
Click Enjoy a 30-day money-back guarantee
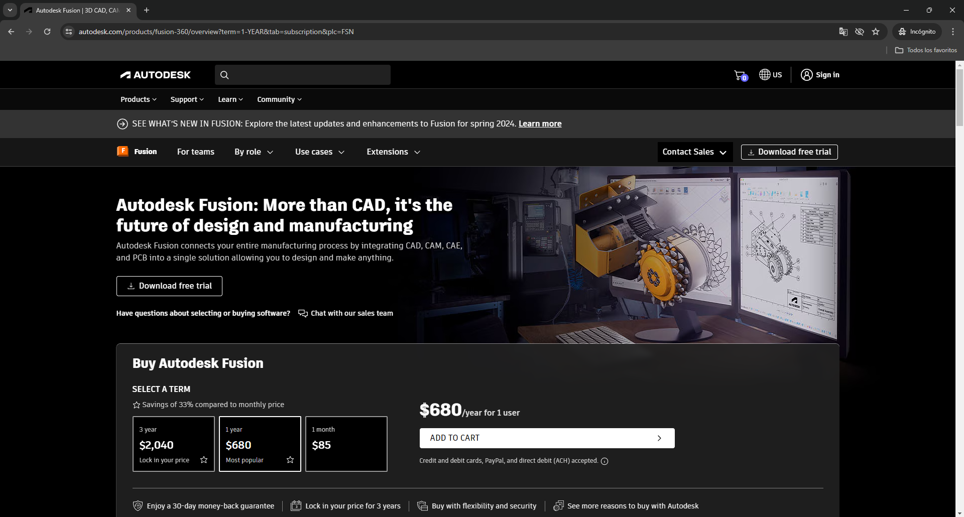pyautogui.click(x=210, y=506)
